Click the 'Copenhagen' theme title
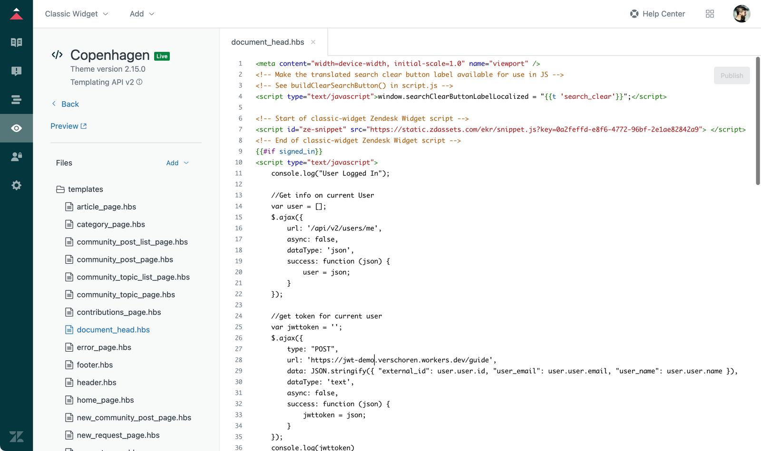 110,55
